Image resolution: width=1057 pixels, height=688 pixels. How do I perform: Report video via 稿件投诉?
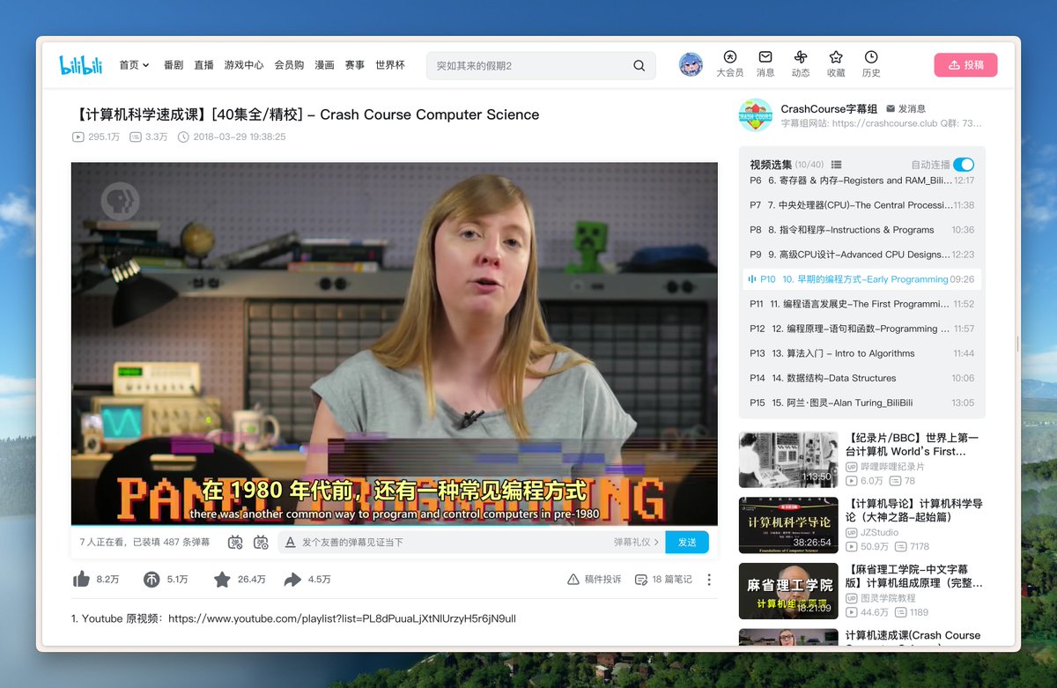click(595, 579)
